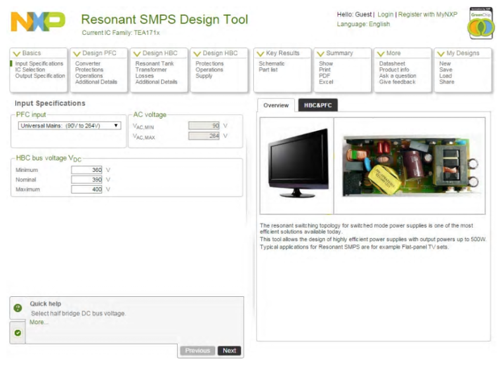The height and width of the screenshot is (366, 503).
Task: Open the PFC input Universal Mains dropdown
Action: point(69,126)
